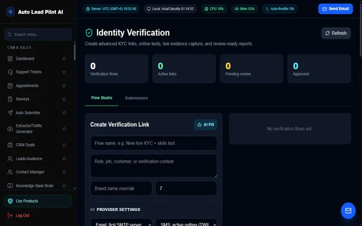This screenshot has width=362, height=226.
Task: Click the server globe icon
Action: point(88,9)
